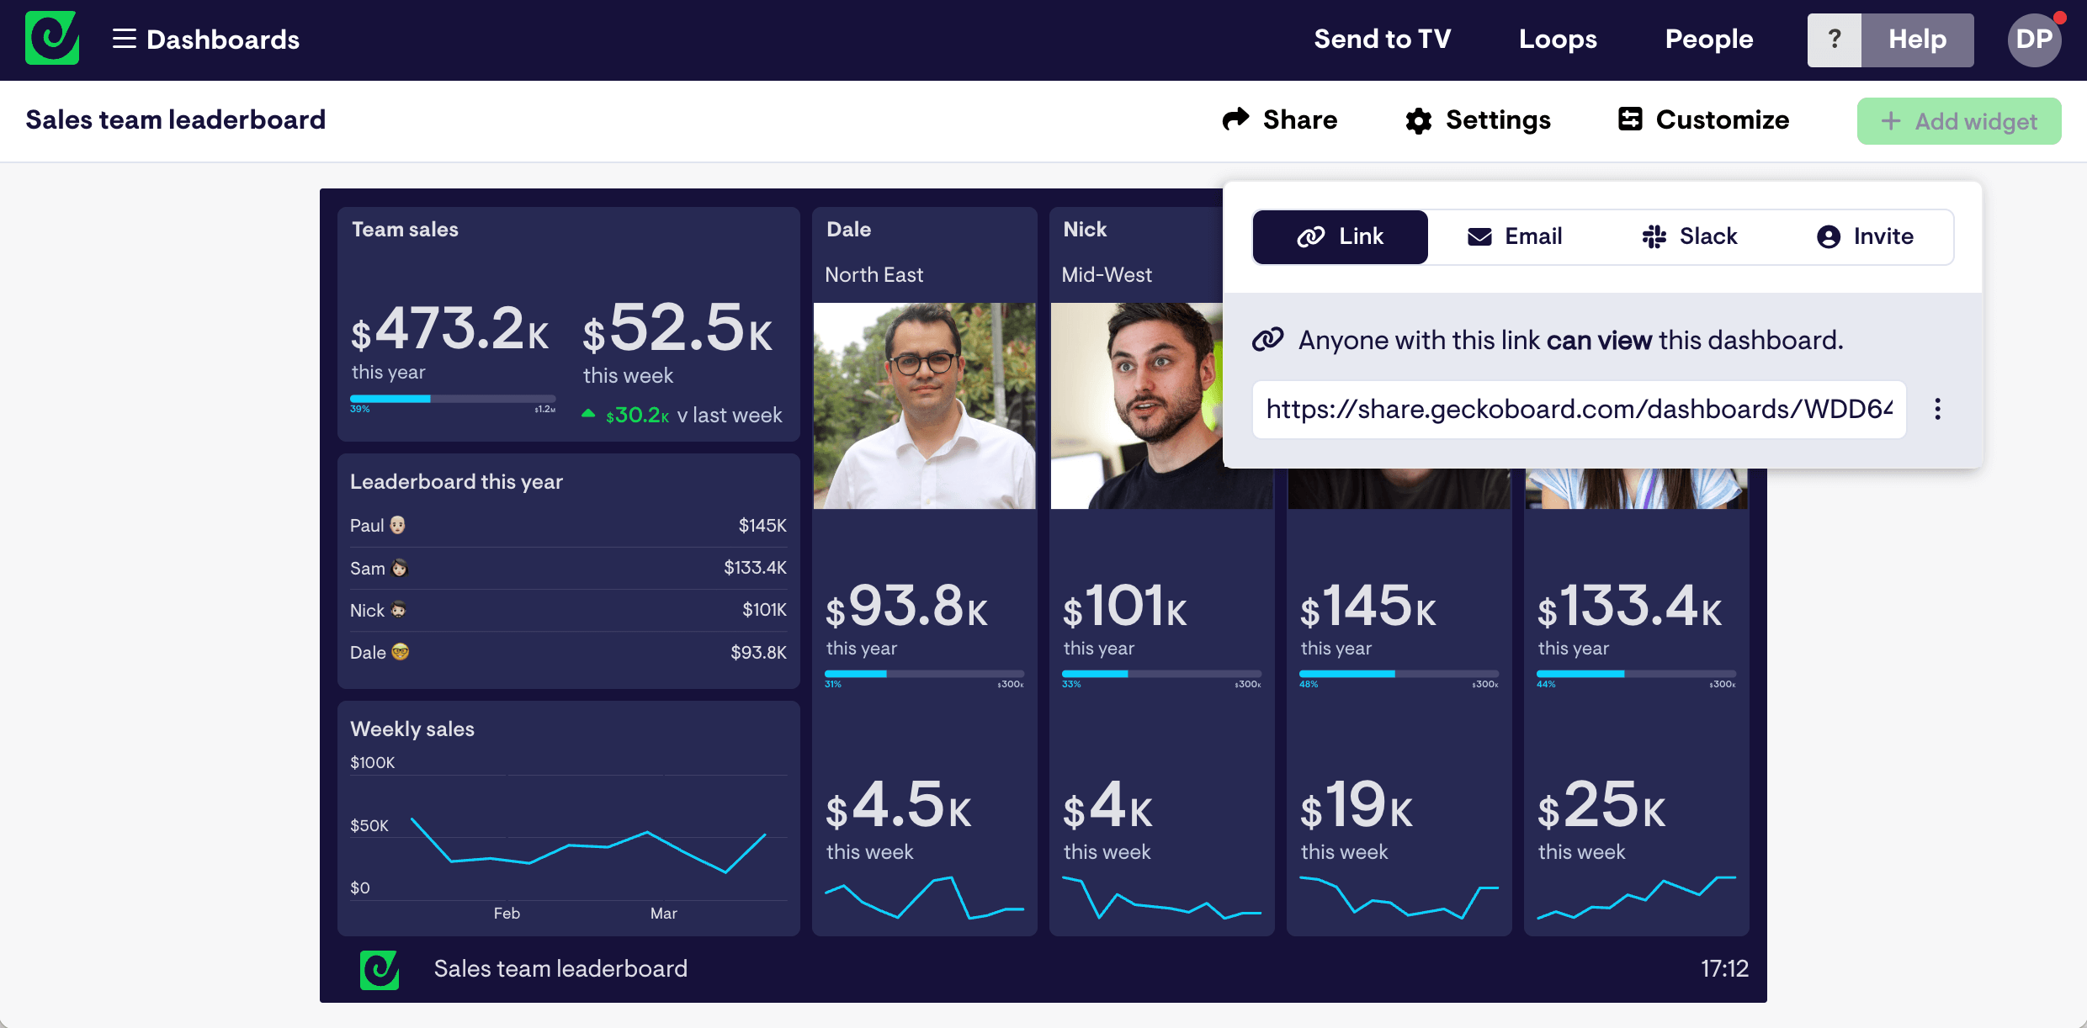This screenshot has height=1028, width=2087.
Task: Open the People page from the top navigation
Action: click(x=1709, y=39)
